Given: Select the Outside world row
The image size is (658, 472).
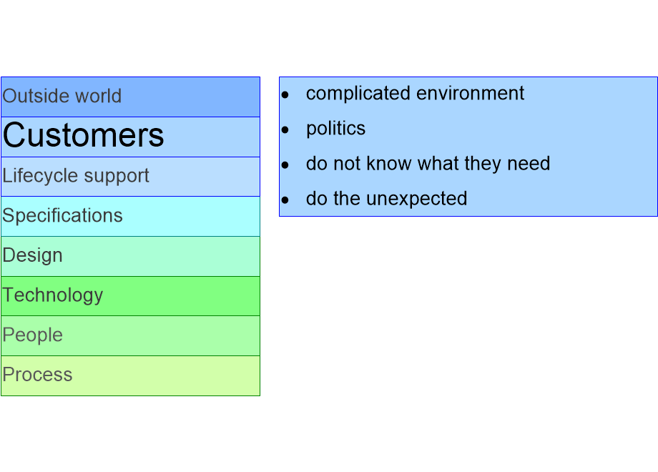Looking at the screenshot, I should [130, 97].
